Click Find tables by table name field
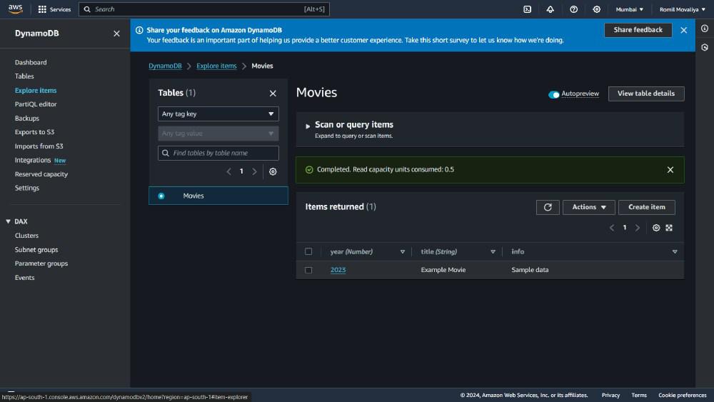Screen dimensions: 714x402 [218, 153]
